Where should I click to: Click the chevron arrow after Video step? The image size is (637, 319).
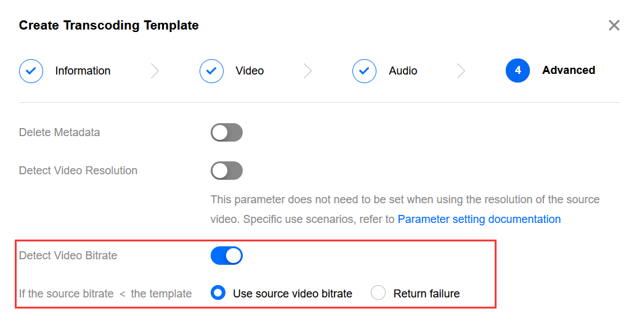click(x=307, y=71)
